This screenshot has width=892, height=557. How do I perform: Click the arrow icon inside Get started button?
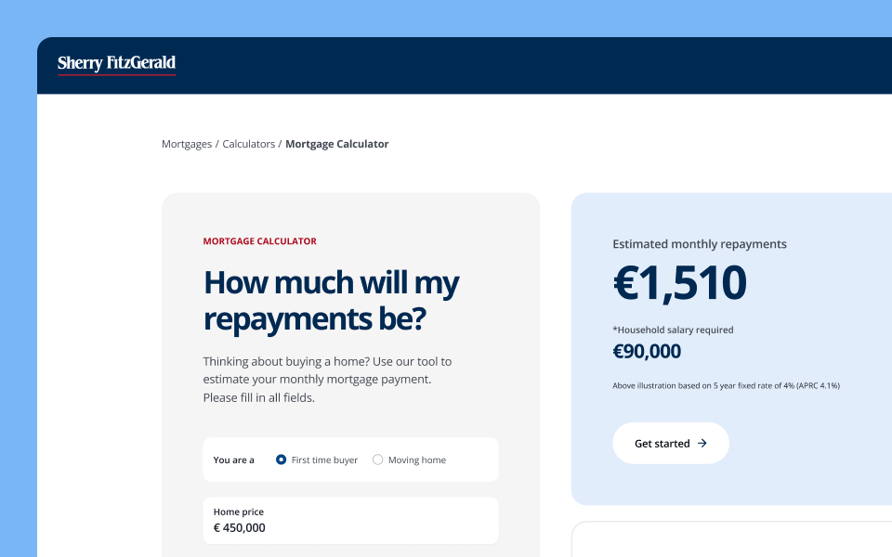703,443
